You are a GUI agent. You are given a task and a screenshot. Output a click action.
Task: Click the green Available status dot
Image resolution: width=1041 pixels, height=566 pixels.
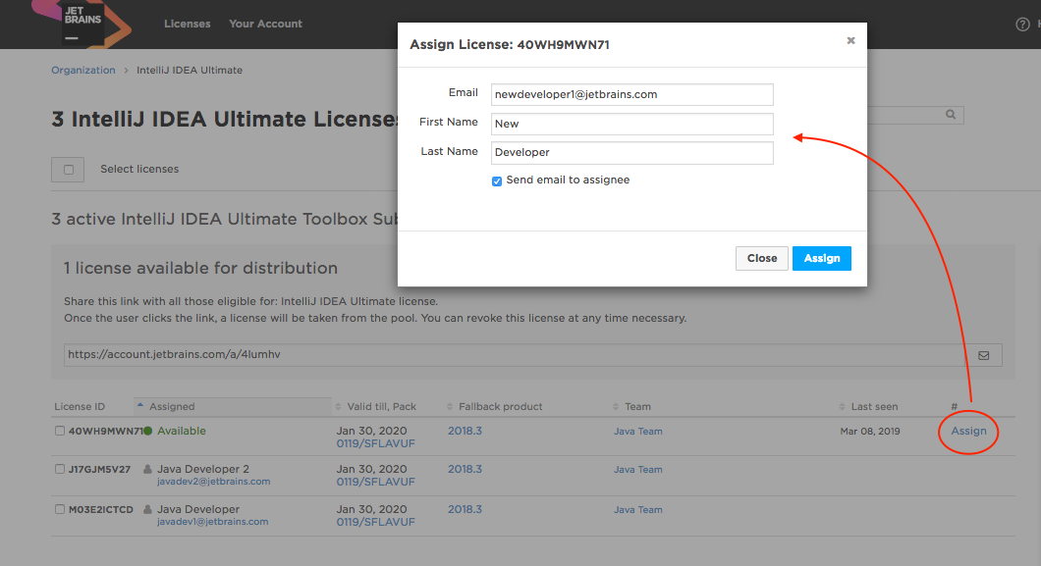click(148, 432)
